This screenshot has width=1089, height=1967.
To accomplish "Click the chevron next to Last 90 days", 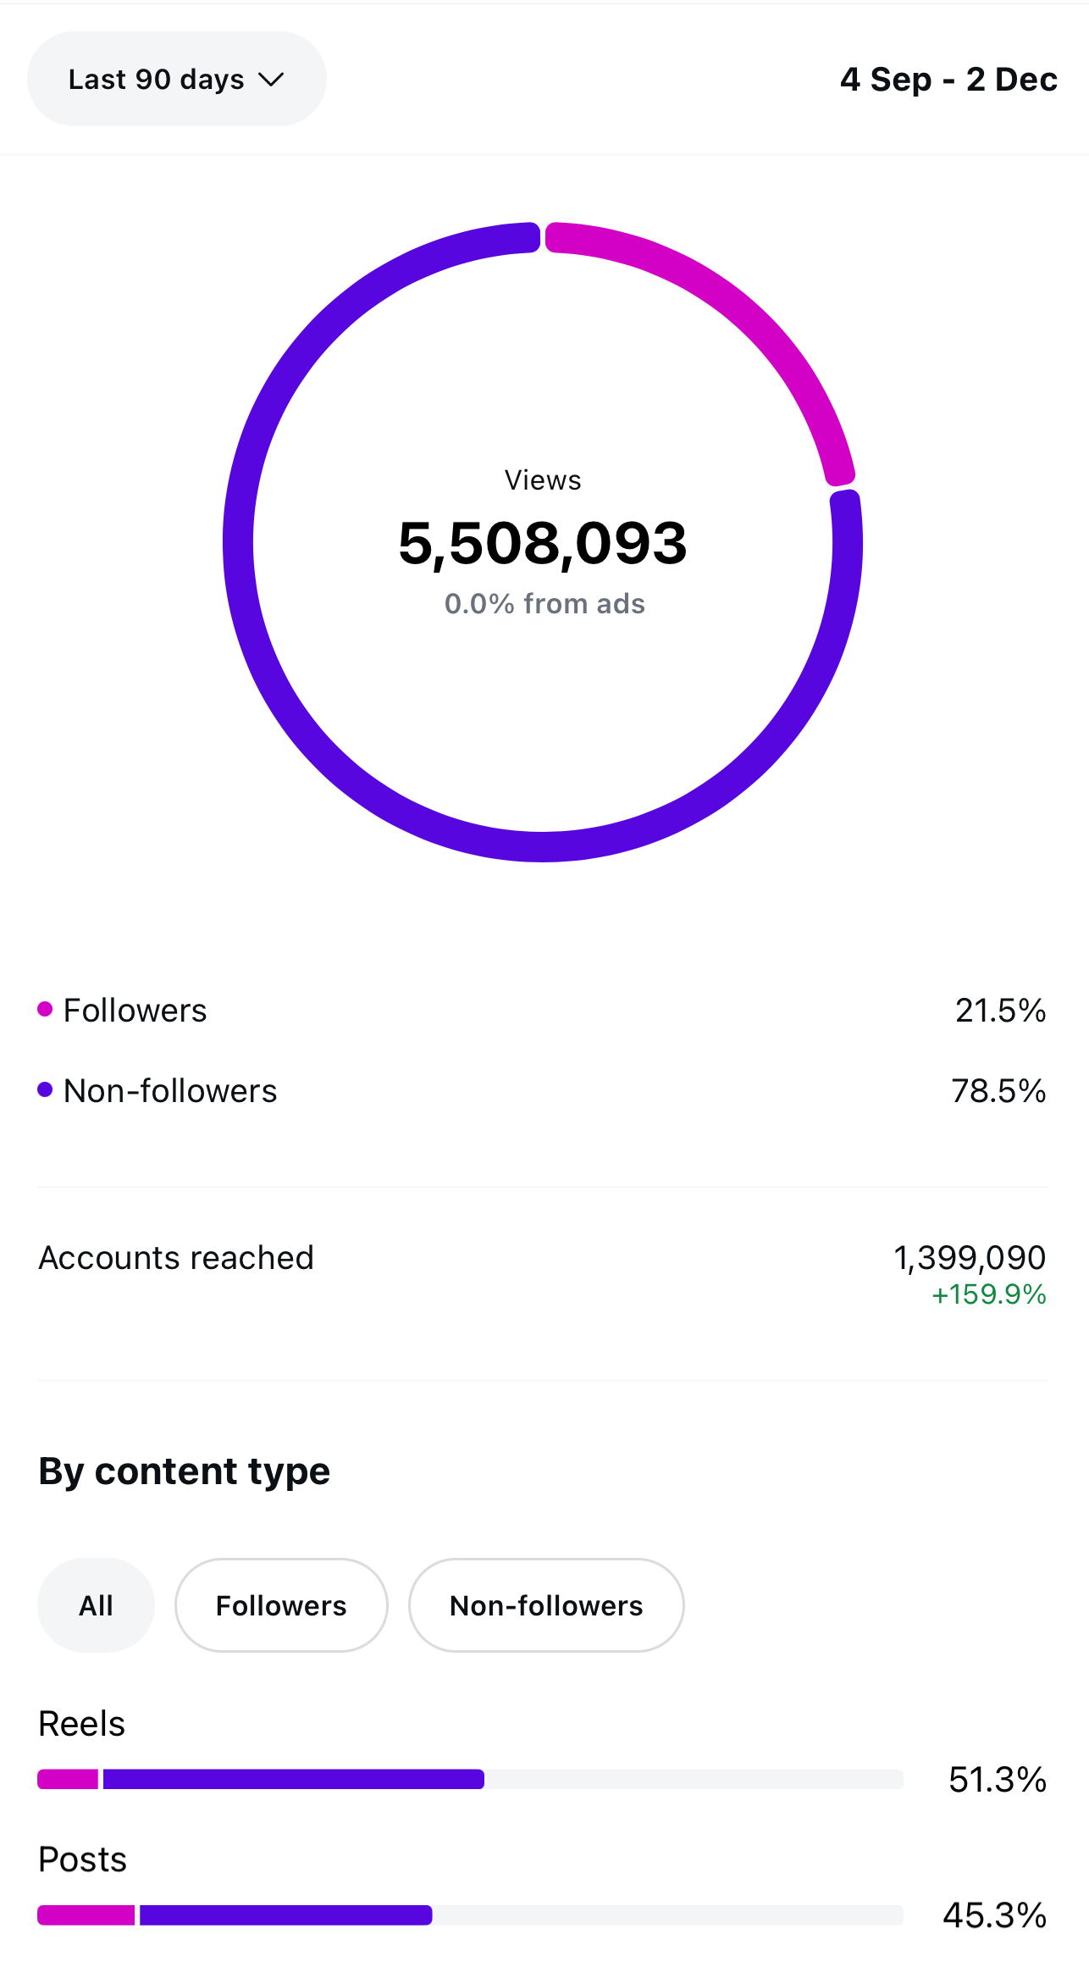I will pyautogui.click(x=273, y=79).
